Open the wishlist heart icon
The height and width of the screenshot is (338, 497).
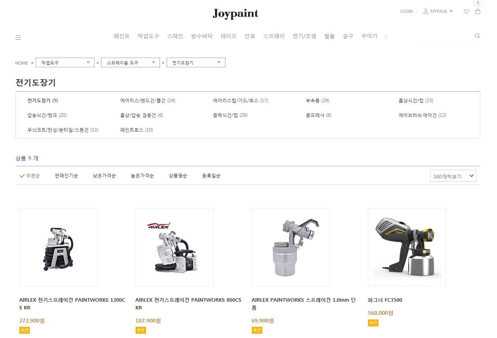point(466,12)
